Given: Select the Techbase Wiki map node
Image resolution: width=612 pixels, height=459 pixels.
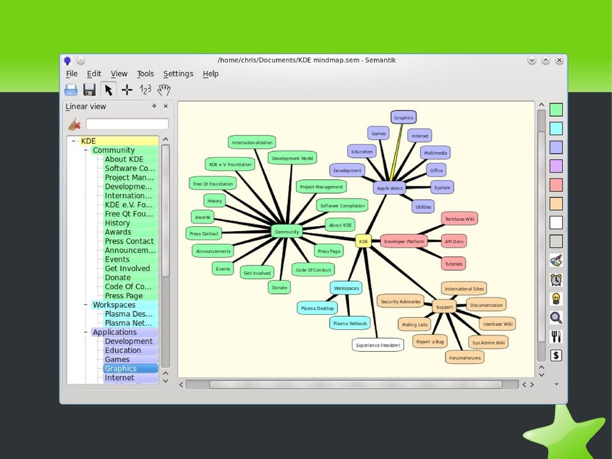Looking at the screenshot, I should click(x=459, y=219).
